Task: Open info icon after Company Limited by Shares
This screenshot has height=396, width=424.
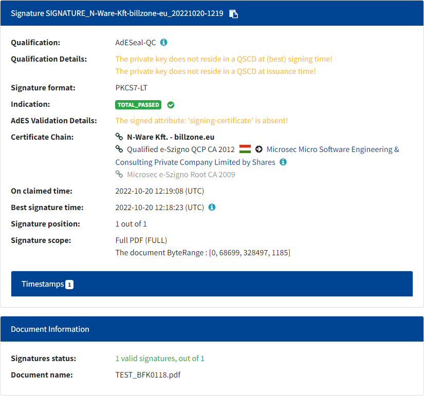Action: 283,162
